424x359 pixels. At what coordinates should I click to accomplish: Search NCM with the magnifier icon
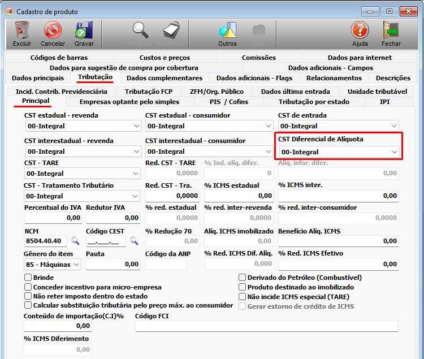pos(75,241)
